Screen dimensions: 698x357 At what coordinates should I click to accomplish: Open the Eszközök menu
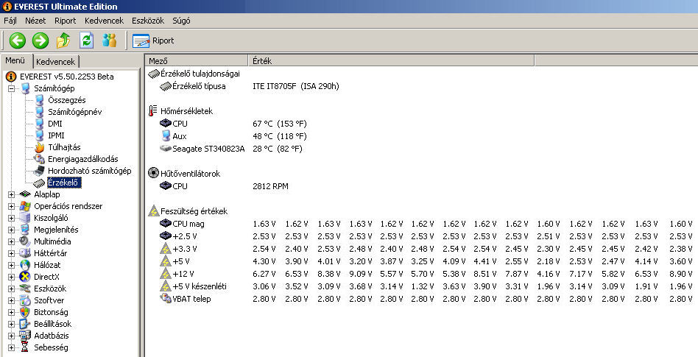pos(148,21)
